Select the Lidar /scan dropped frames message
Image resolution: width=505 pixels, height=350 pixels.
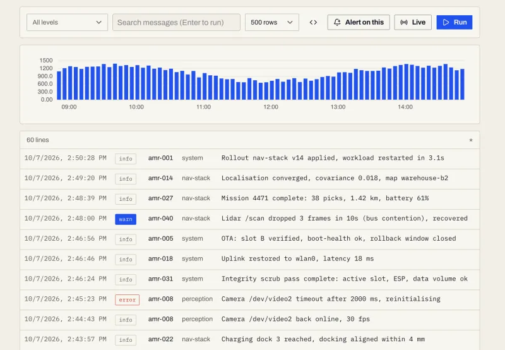[344, 218]
